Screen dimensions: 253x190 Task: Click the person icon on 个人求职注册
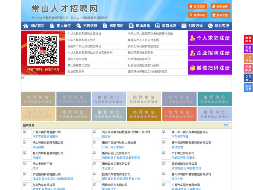(x=192, y=38)
